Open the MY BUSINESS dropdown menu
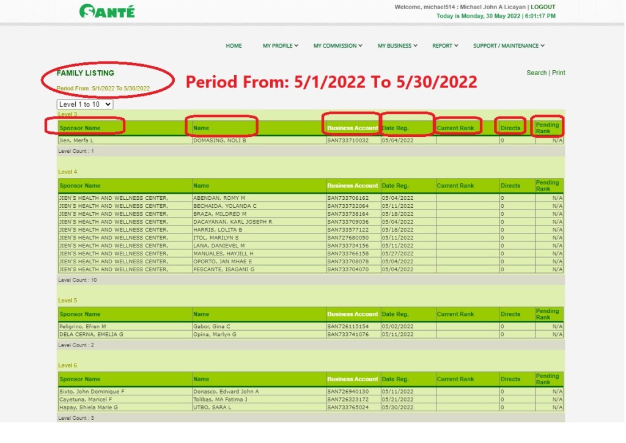Image resolution: width=626 pixels, height=443 pixels. tap(397, 46)
